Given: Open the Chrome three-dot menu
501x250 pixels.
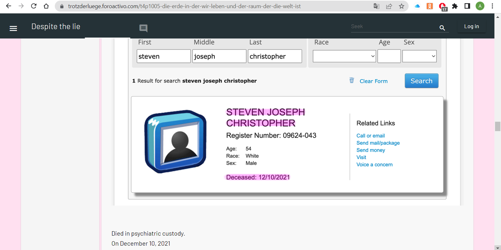Looking at the screenshot, I should coord(492,6).
